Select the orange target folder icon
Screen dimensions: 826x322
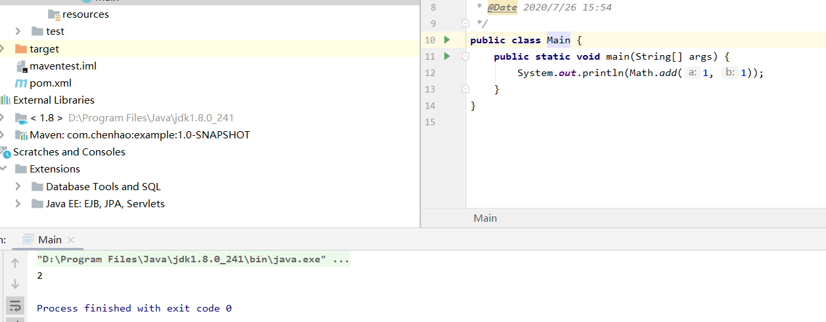20,49
